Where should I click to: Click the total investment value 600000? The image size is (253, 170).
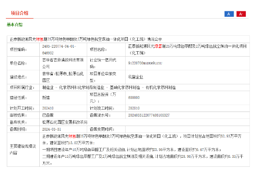coord(134,97)
